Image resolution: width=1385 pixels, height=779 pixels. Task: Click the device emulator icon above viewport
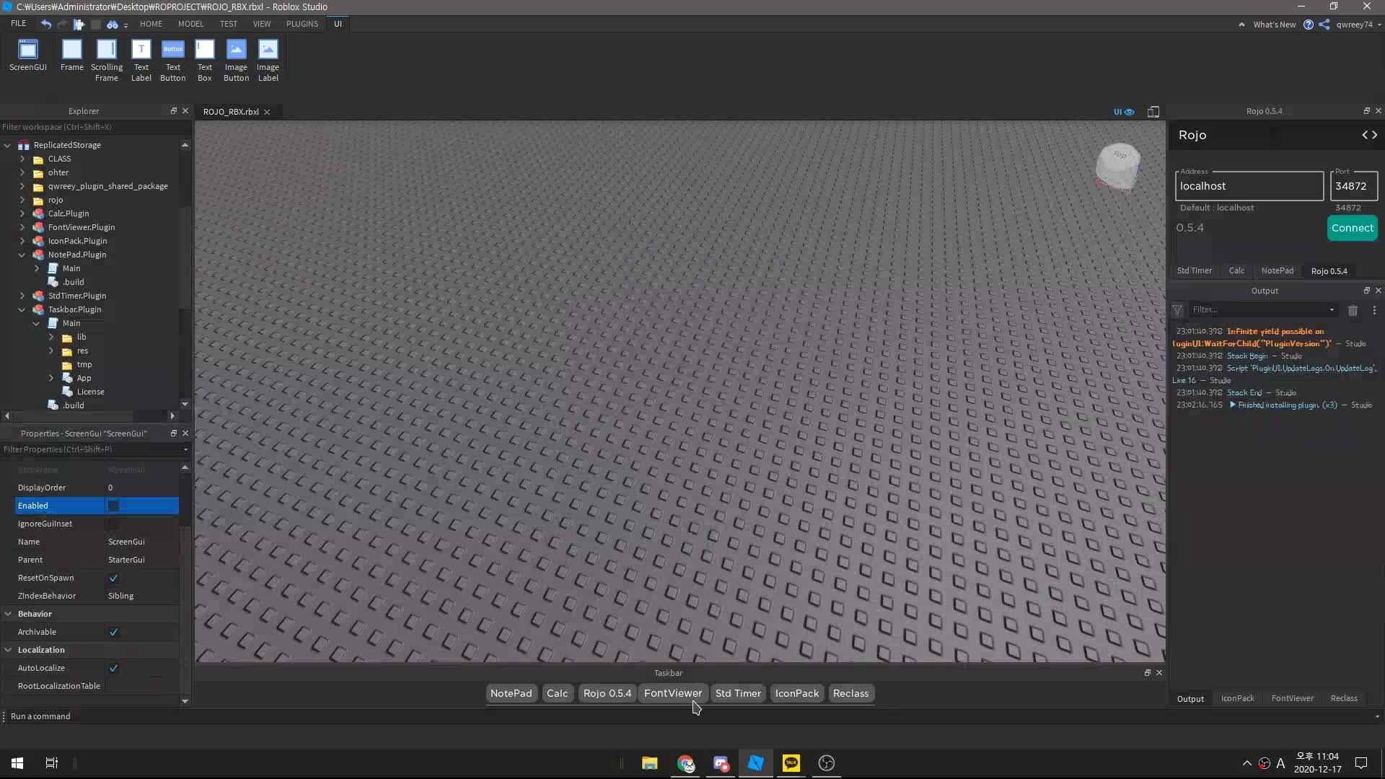coord(1153,112)
